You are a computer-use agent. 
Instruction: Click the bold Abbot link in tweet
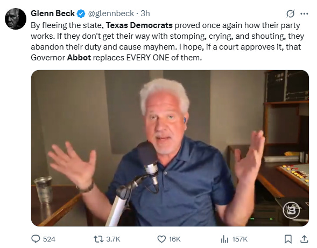click(x=79, y=58)
